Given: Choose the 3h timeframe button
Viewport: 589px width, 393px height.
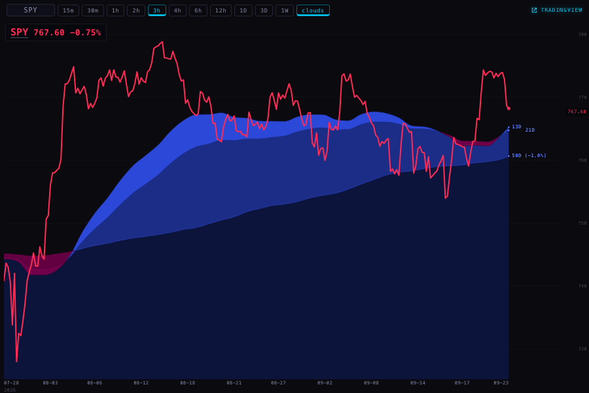Looking at the screenshot, I should click(157, 10).
